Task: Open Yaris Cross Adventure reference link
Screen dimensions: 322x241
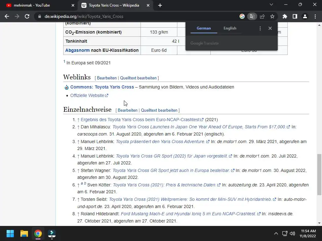Action: 163,142
